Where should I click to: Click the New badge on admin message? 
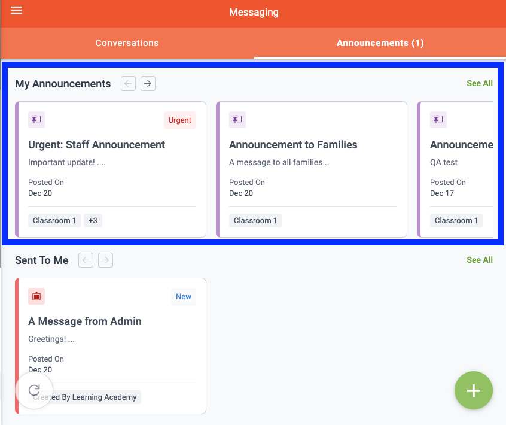[x=184, y=297]
